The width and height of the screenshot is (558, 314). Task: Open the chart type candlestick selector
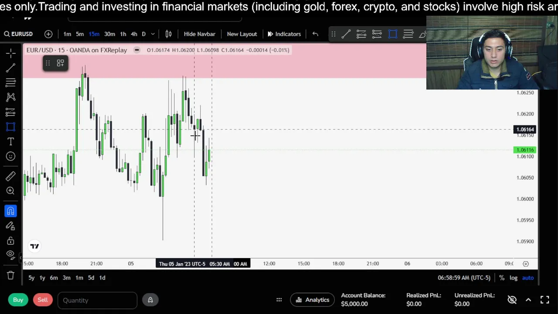click(x=169, y=34)
